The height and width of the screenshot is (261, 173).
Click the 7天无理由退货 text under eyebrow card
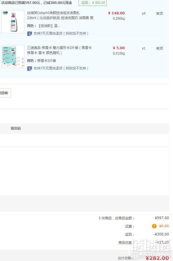tap(61, 68)
